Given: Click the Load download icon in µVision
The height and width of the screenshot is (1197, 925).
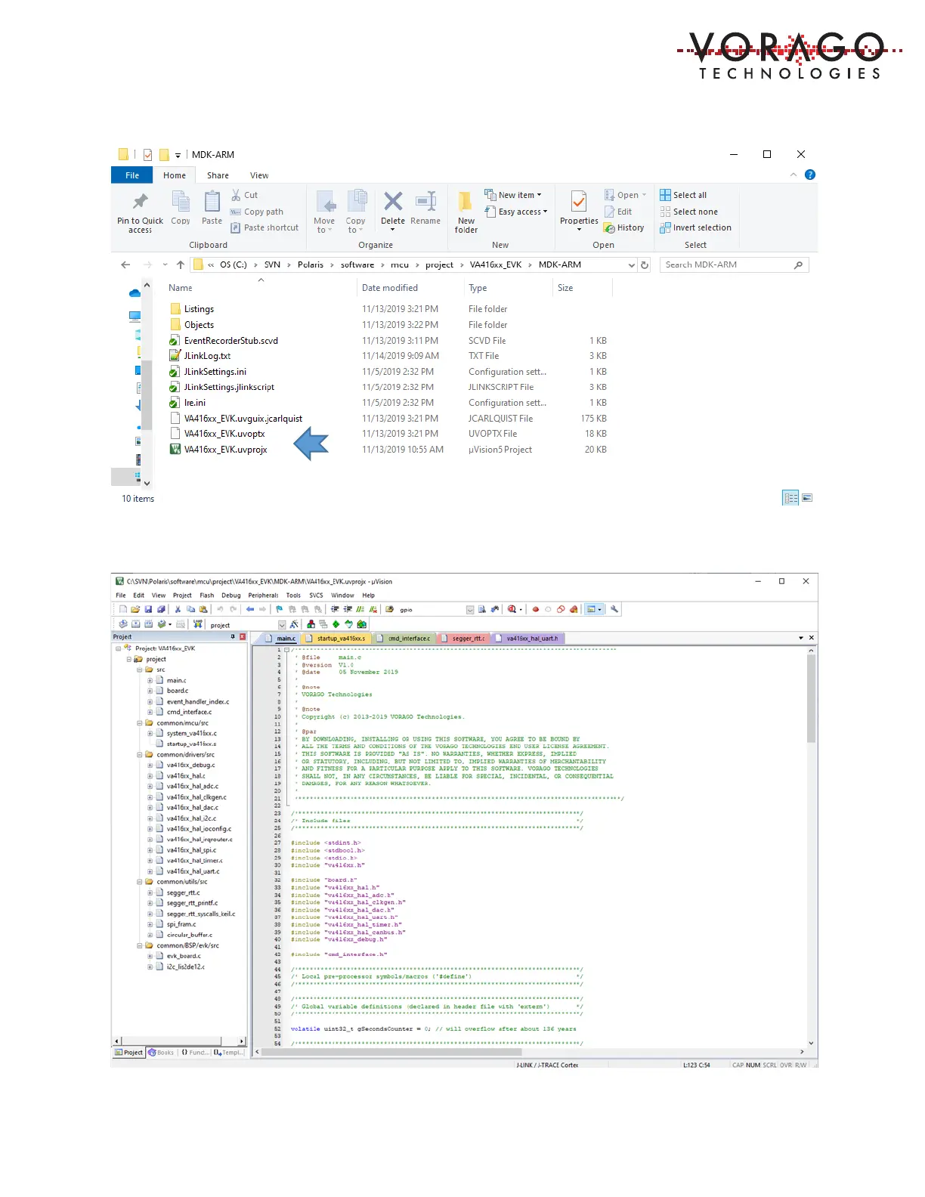Looking at the screenshot, I should click(198, 624).
